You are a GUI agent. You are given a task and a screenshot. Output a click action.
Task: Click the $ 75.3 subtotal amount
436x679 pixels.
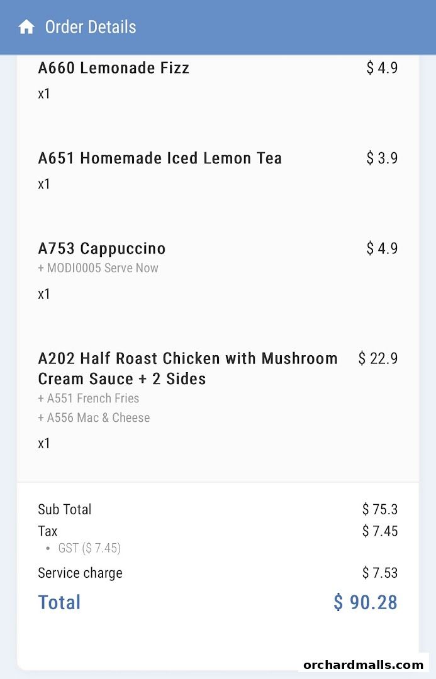tap(380, 509)
